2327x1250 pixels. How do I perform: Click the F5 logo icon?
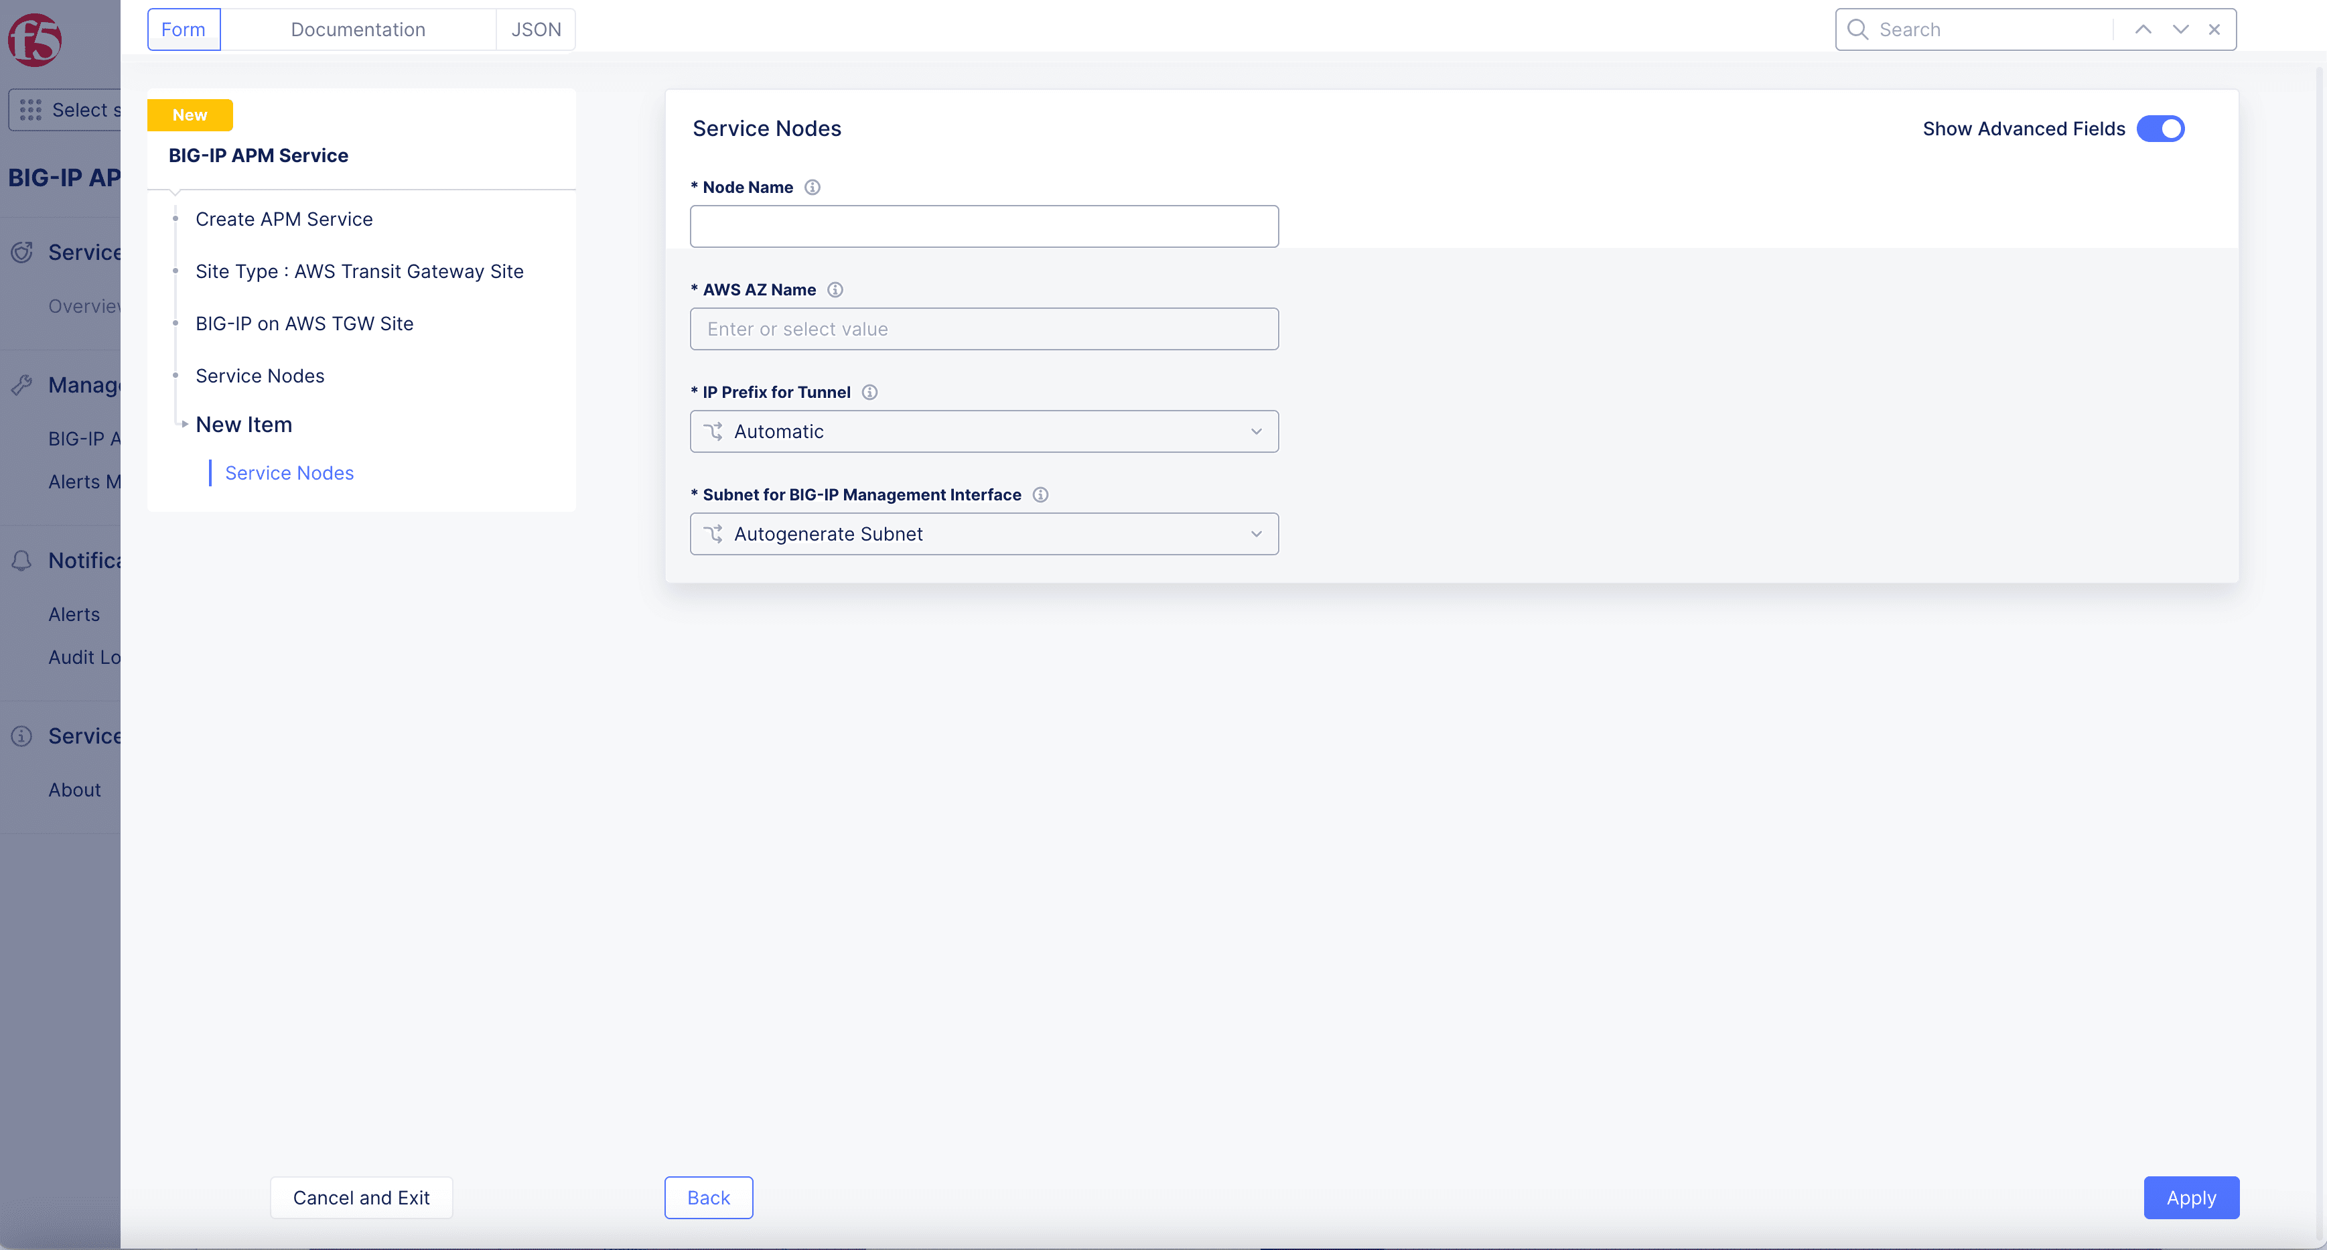(34, 40)
